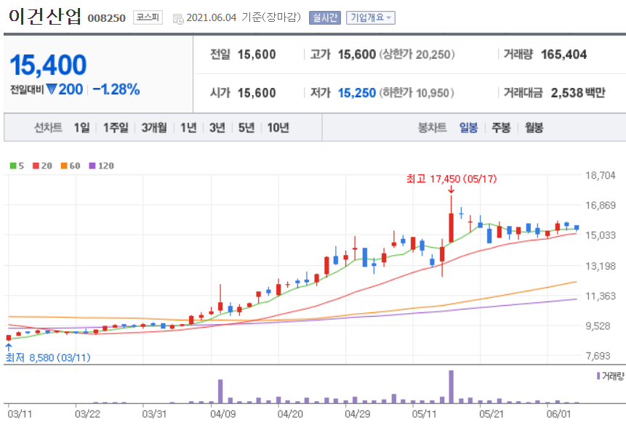This screenshot has height=425, width=626.
Task: Click the calendar icon beside the date
Action: click(x=178, y=18)
